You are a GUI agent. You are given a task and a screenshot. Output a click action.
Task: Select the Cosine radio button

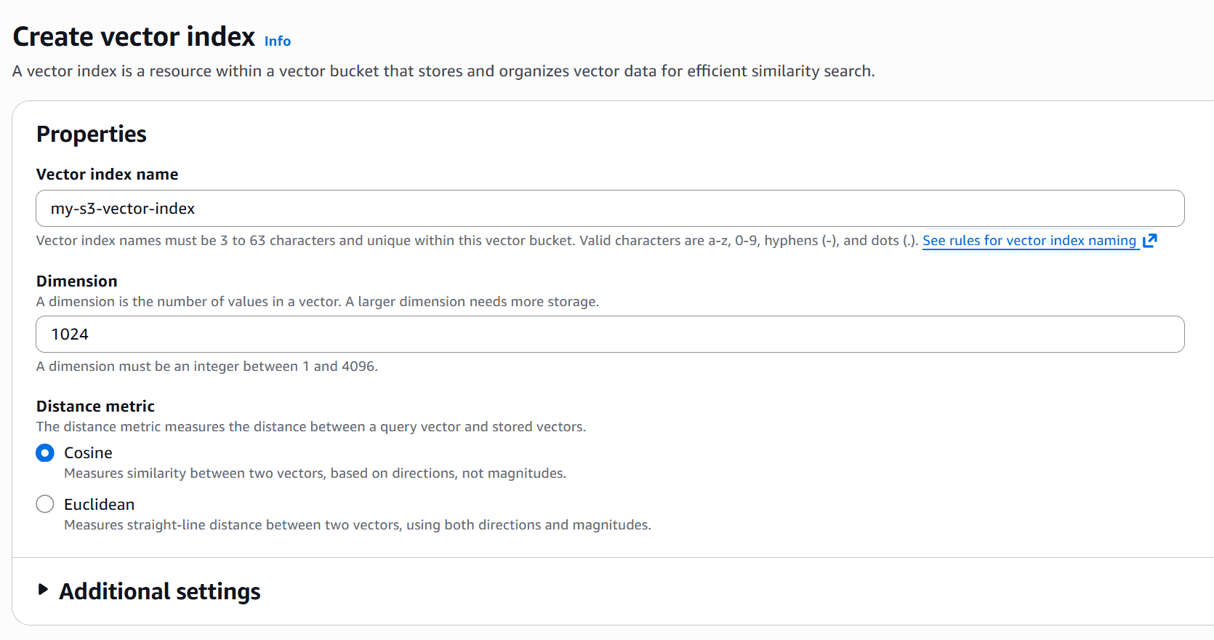point(45,453)
